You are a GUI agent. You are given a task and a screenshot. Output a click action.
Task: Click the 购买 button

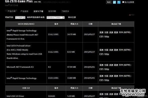coord(109,2)
